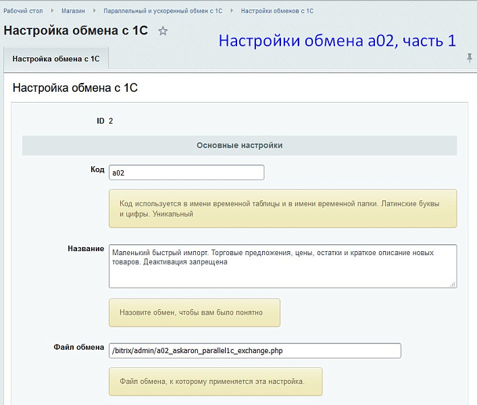Image resolution: width=477 pixels, height=405 pixels.
Task: Click the Файл обмена hint note
Action: (216, 381)
